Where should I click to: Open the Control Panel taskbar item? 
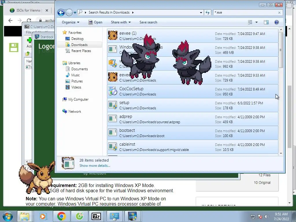(114, 216)
